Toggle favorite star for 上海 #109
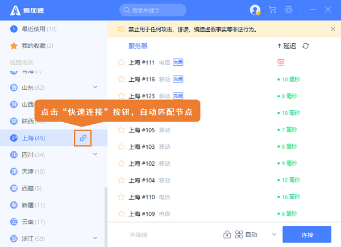Viewport: 341px width, 247px height. pyautogui.click(x=120, y=214)
